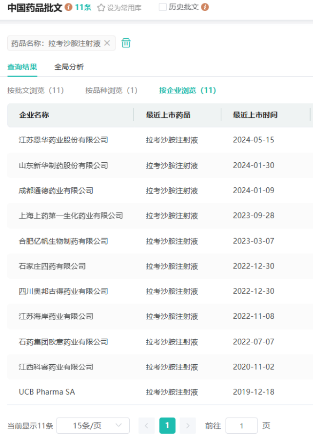Image resolution: width=313 pixels, height=442 pixels.
Task: Click the 11条 result count
Action: pos(83,7)
